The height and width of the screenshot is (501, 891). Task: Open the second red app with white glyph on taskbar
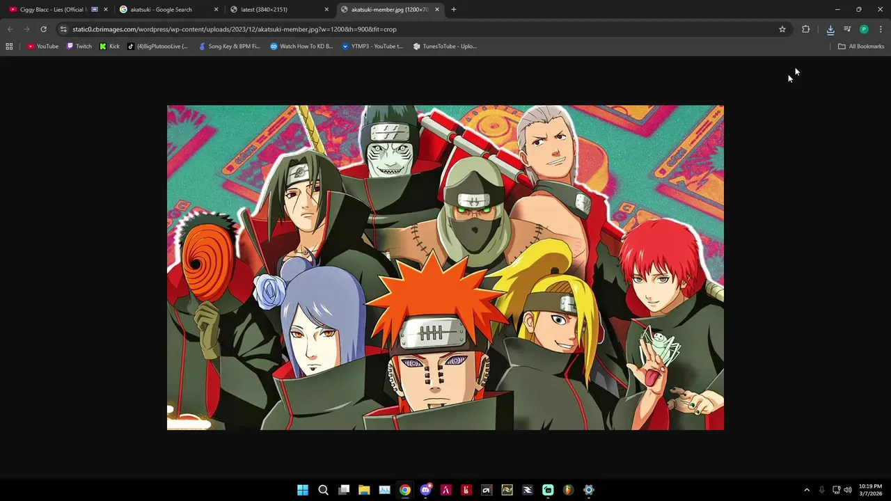[466, 490]
